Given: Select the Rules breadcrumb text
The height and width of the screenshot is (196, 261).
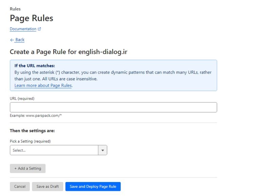Looking at the screenshot, I should [15, 9].
